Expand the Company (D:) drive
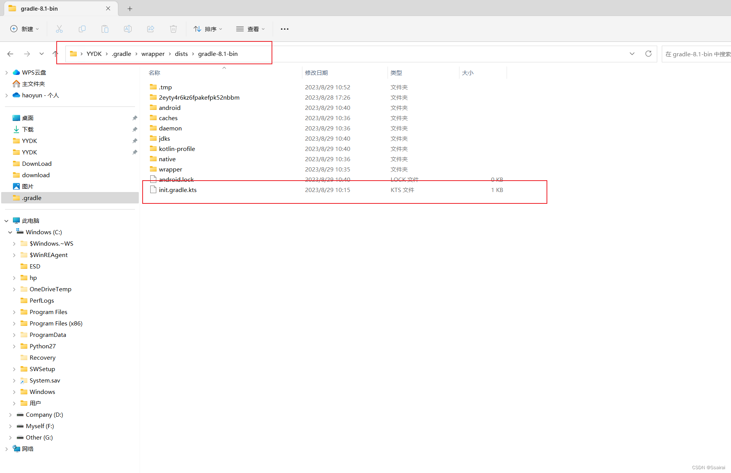The width and height of the screenshot is (731, 473). (10, 415)
